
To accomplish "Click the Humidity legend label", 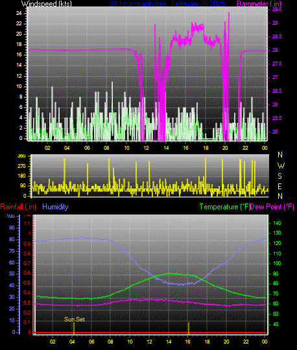I will (55, 207).
